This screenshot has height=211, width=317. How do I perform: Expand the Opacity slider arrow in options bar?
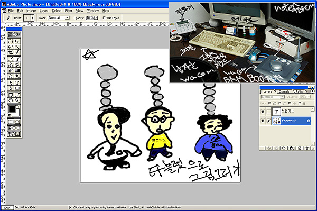96,18
